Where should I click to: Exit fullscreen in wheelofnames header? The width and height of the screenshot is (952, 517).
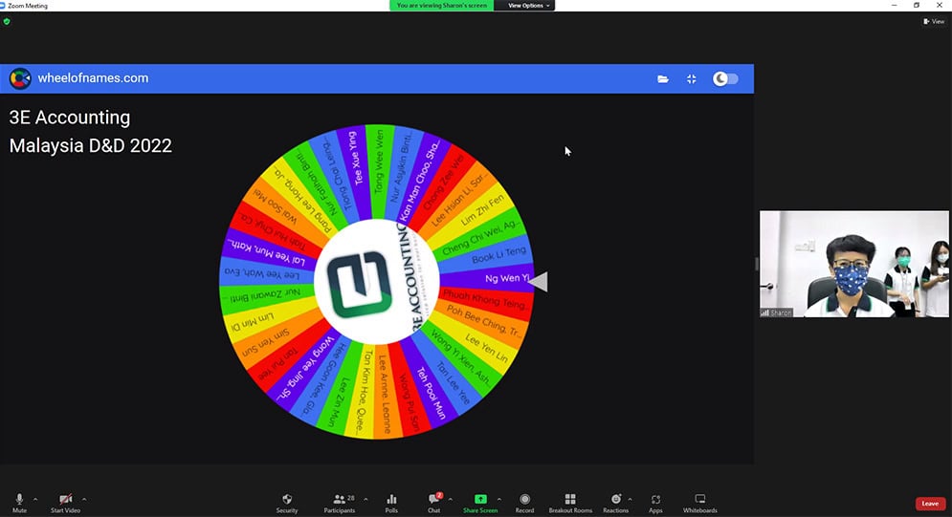point(692,78)
